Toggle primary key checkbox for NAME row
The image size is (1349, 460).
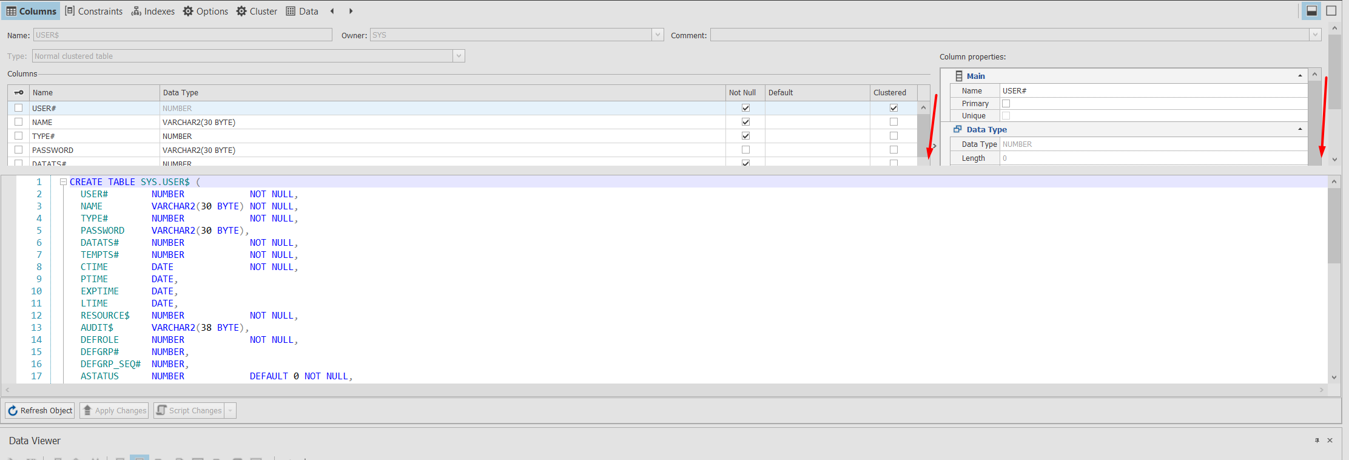point(19,122)
